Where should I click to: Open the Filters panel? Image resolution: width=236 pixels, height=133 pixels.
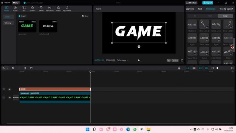(x=58, y=8)
